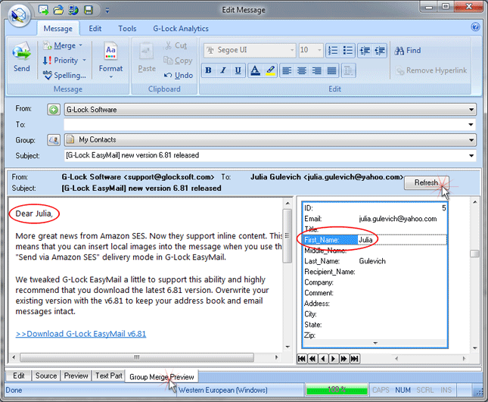Open the Merge menu in ribbon

(64, 45)
